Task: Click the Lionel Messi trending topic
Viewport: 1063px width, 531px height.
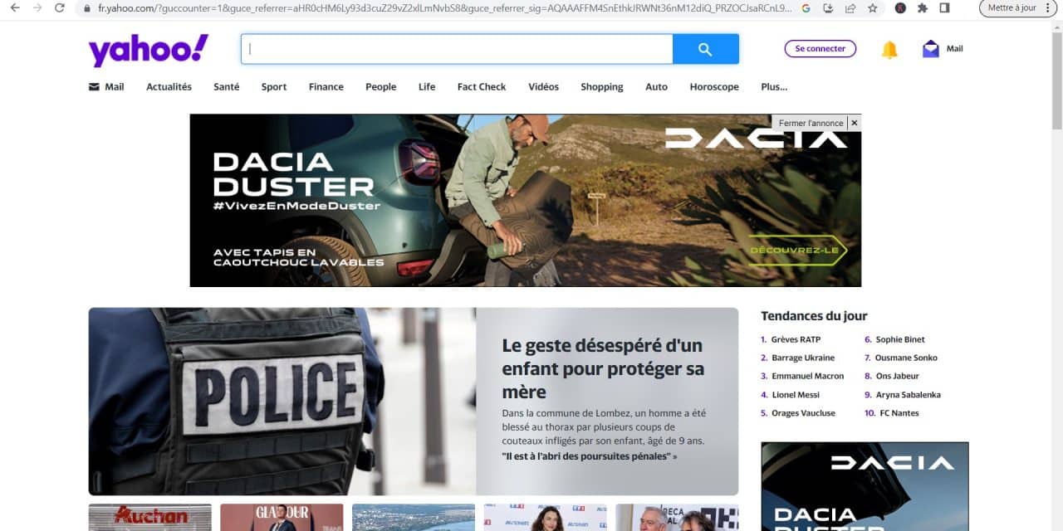Action: (x=795, y=395)
